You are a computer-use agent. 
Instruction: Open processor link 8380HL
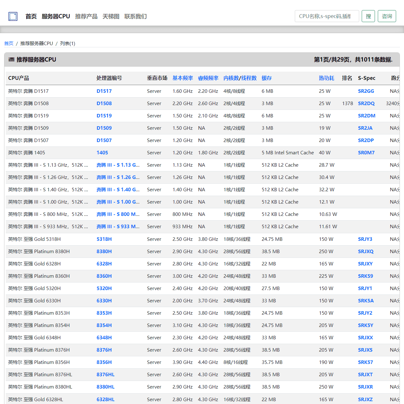pyautogui.click(x=105, y=387)
